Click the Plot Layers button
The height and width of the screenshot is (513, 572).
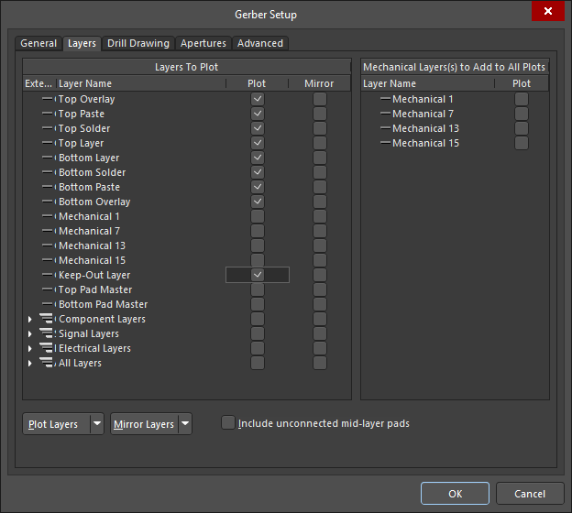click(57, 424)
